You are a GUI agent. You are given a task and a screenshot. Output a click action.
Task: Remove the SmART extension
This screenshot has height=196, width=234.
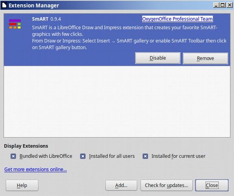[205, 58]
